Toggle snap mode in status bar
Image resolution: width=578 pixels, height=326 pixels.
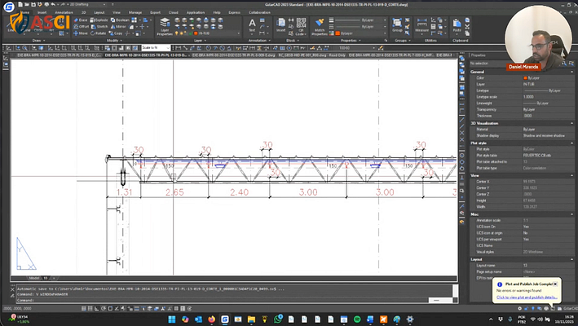[x=84, y=309]
